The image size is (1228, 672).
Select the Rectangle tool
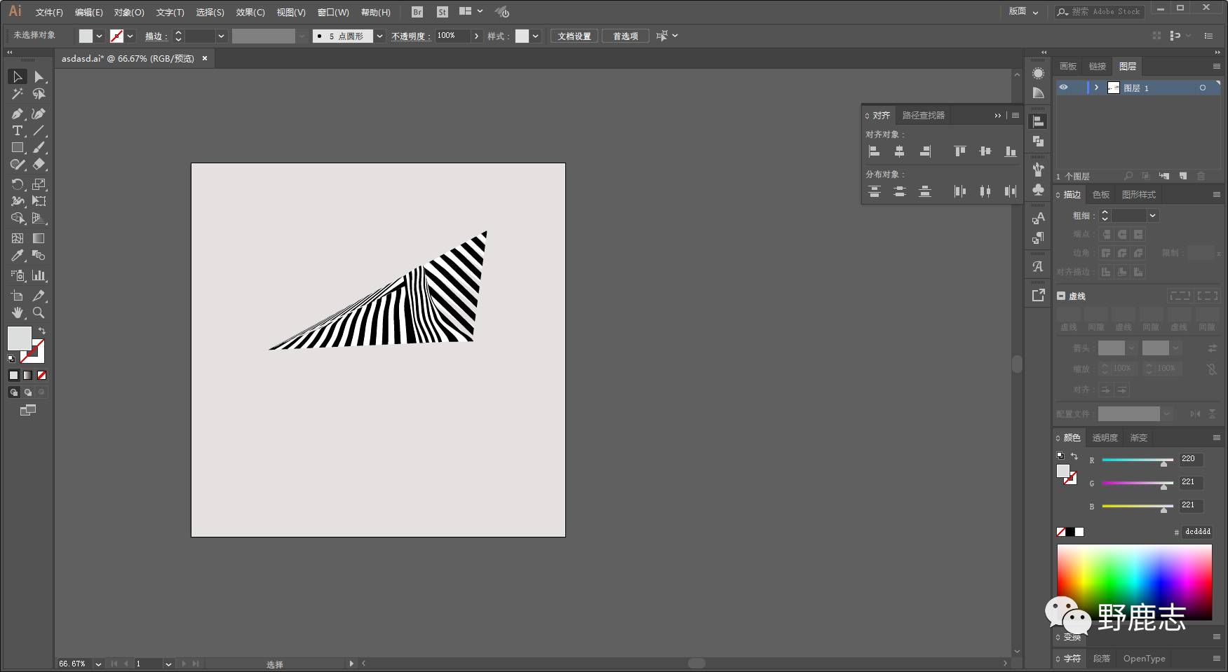click(x=17, y=148)
